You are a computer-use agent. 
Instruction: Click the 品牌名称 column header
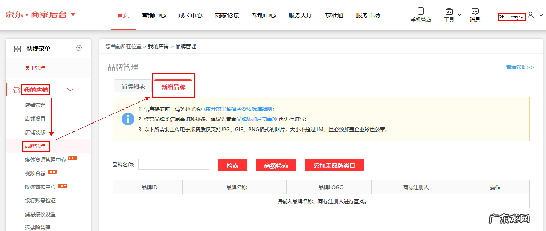pyautogui.click(x=235, y=188)
